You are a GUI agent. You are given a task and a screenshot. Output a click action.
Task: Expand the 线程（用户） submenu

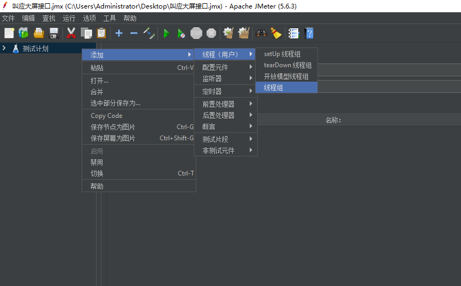tap(226, 54)
